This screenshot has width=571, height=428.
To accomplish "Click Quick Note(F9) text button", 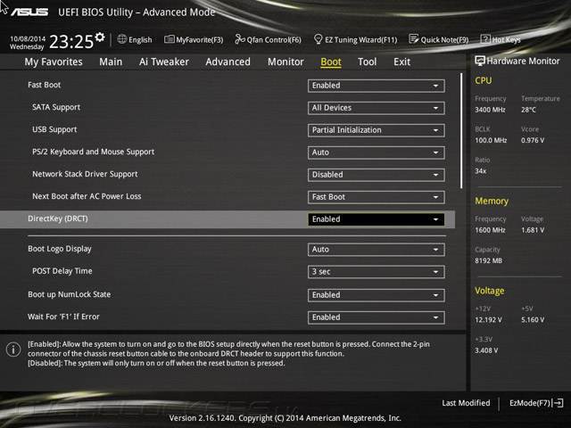I will point(444,39).
